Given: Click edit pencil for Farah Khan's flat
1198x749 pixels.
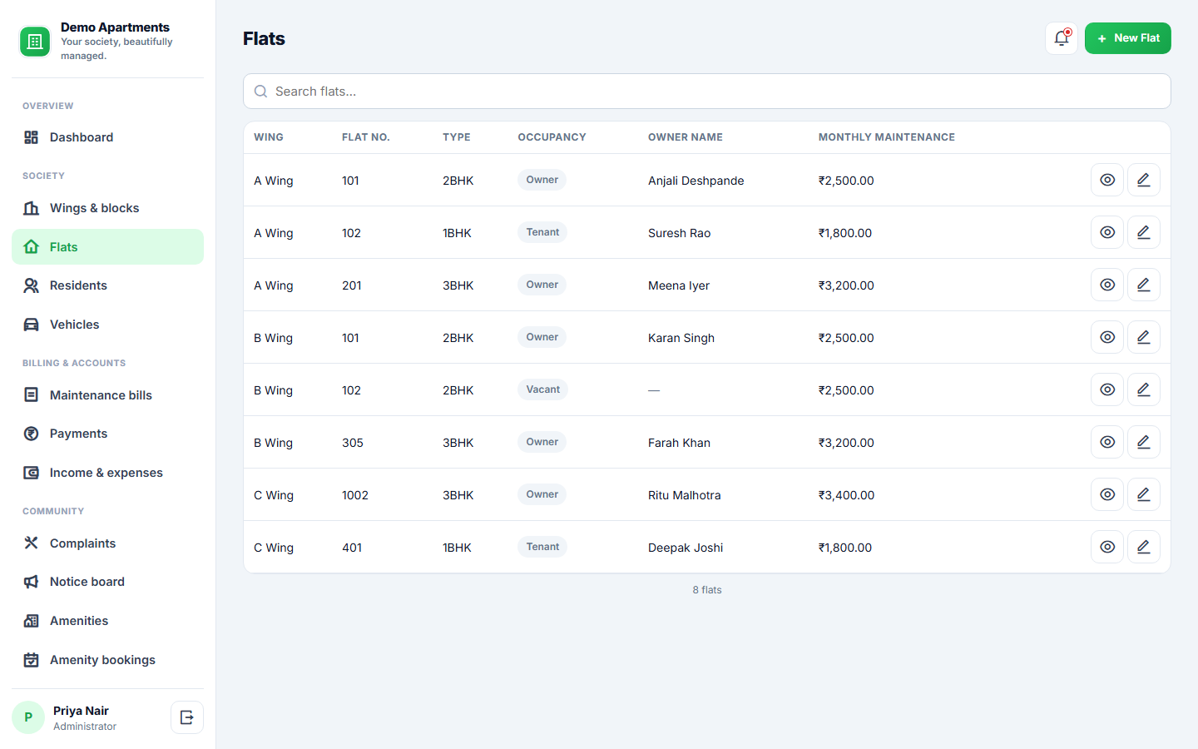Looking at the screenshot, I should point(1144,442).
